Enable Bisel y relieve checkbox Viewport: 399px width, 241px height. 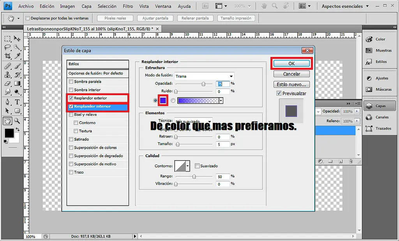(x=71, y=114)
